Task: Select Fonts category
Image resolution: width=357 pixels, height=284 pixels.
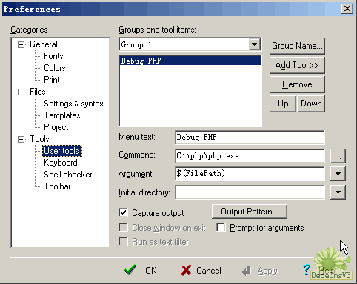Action: (x=53, y=56)
